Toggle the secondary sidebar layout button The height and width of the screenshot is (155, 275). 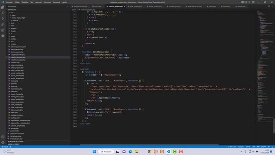(x=249, y=2)
